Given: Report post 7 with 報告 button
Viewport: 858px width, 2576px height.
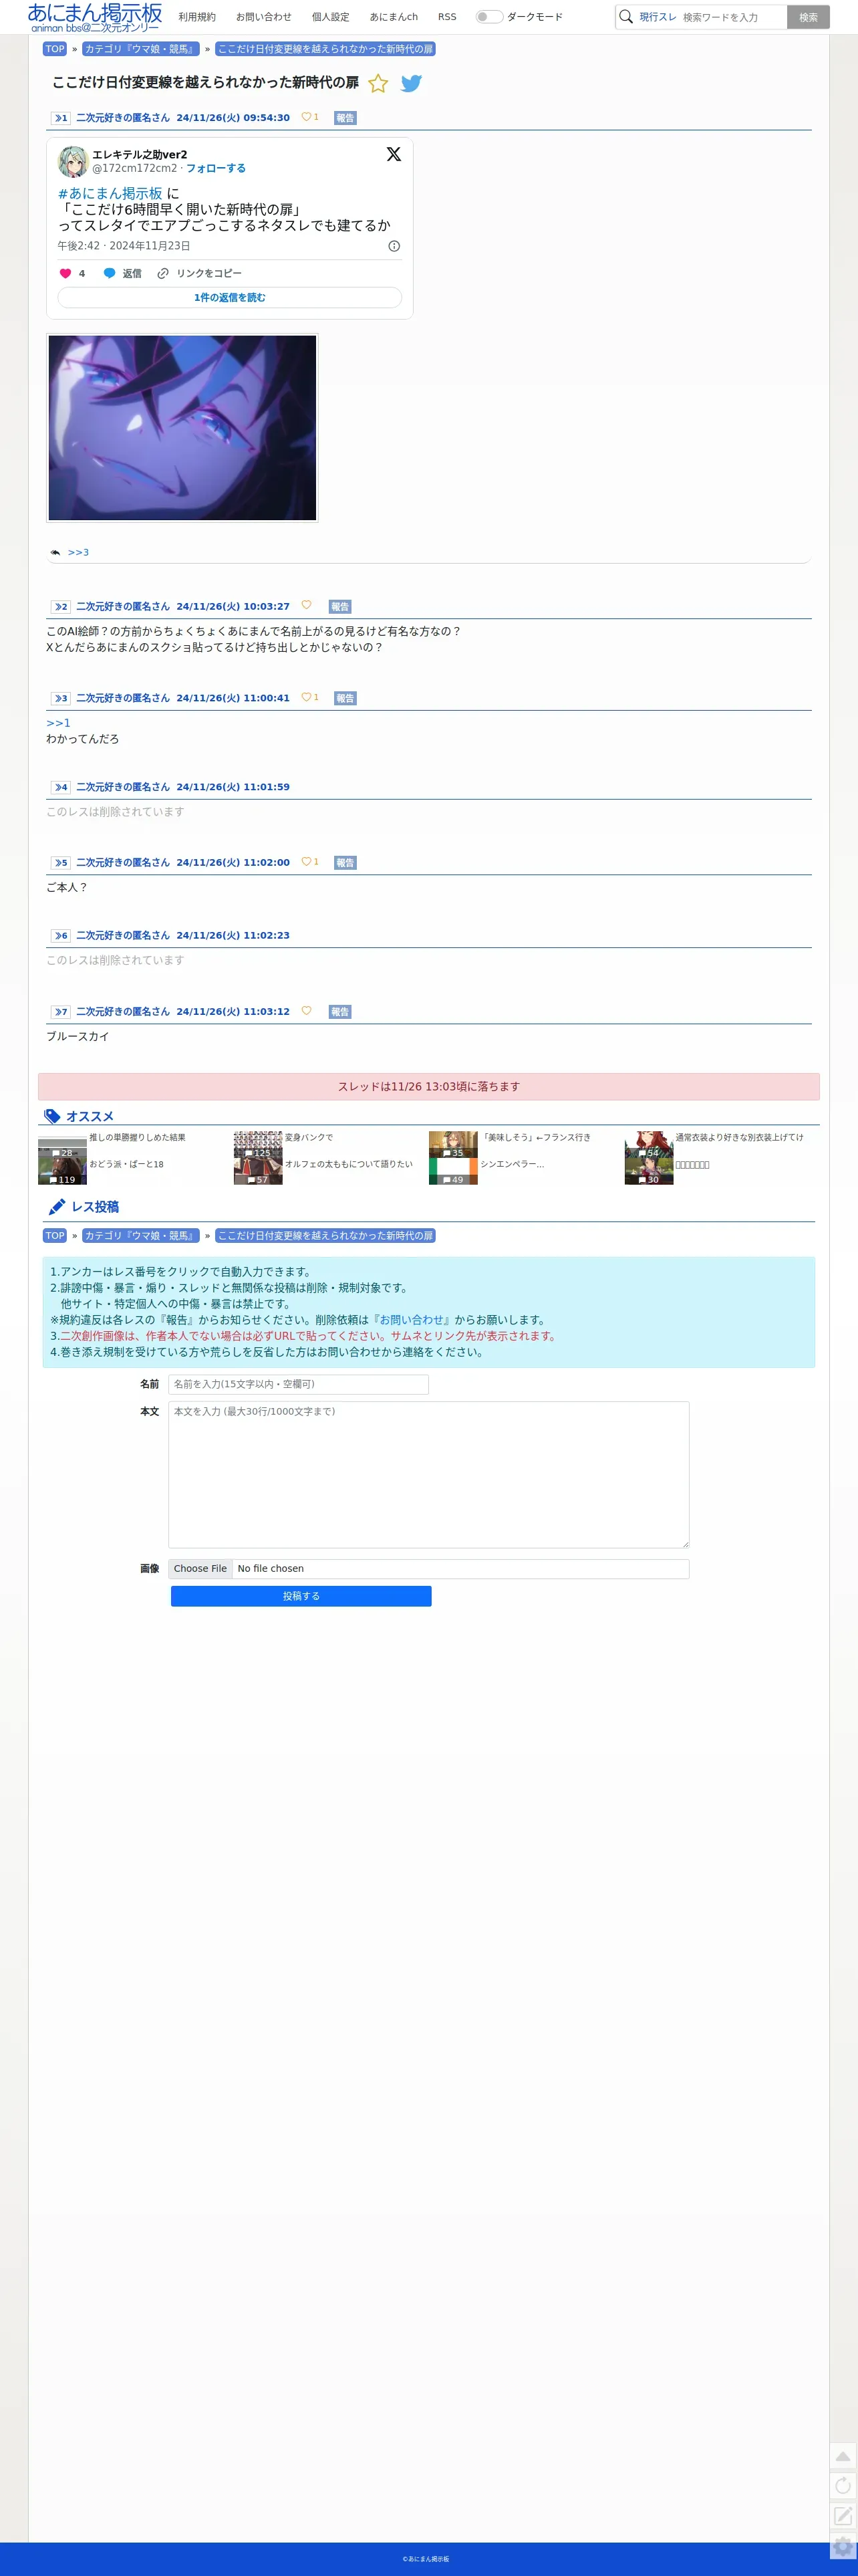Looking at the screenshot, I should click(340, 1012).
